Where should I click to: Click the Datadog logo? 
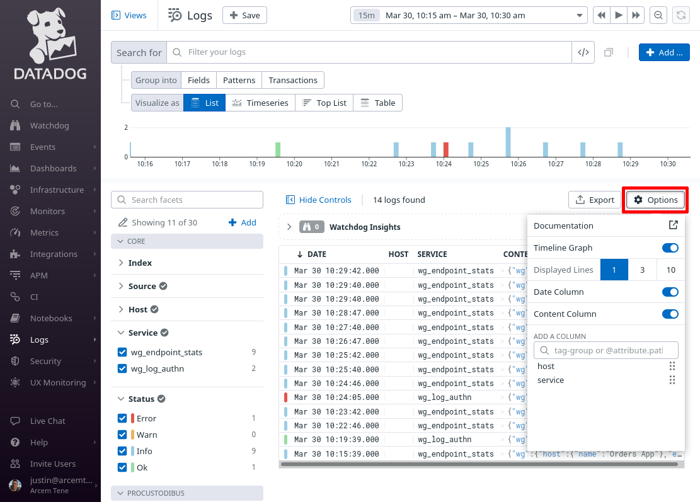pyautogui.click(x=50, y=43)
